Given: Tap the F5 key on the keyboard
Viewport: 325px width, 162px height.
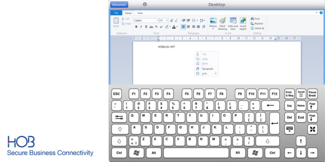Looking at the screenshot, I should [187, 94].
